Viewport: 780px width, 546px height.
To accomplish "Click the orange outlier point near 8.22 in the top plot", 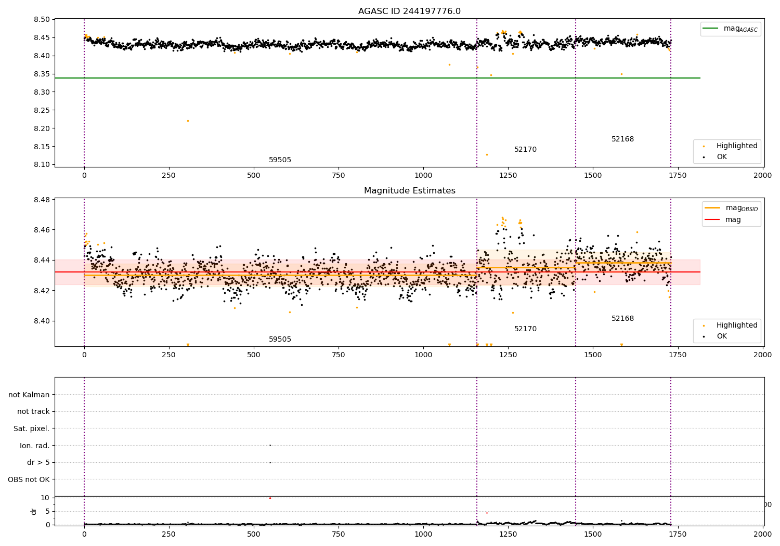I will (188, 121).
